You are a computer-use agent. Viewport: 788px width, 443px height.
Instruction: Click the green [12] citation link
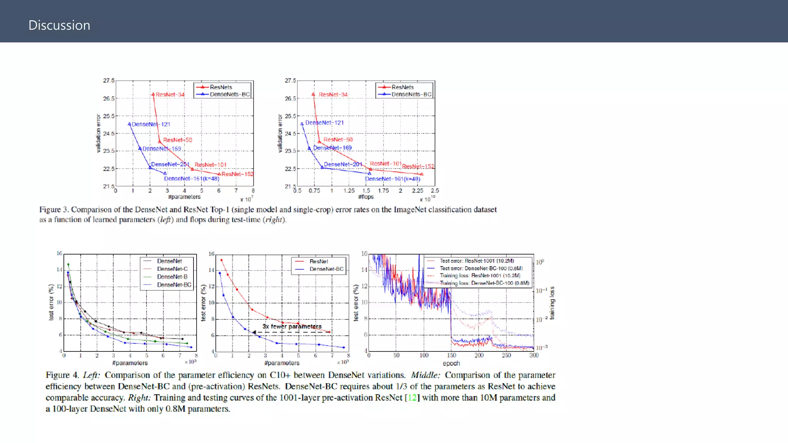412,398
